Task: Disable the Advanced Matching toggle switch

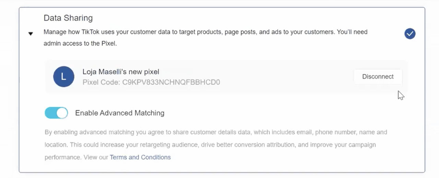Action: (56, 113)
